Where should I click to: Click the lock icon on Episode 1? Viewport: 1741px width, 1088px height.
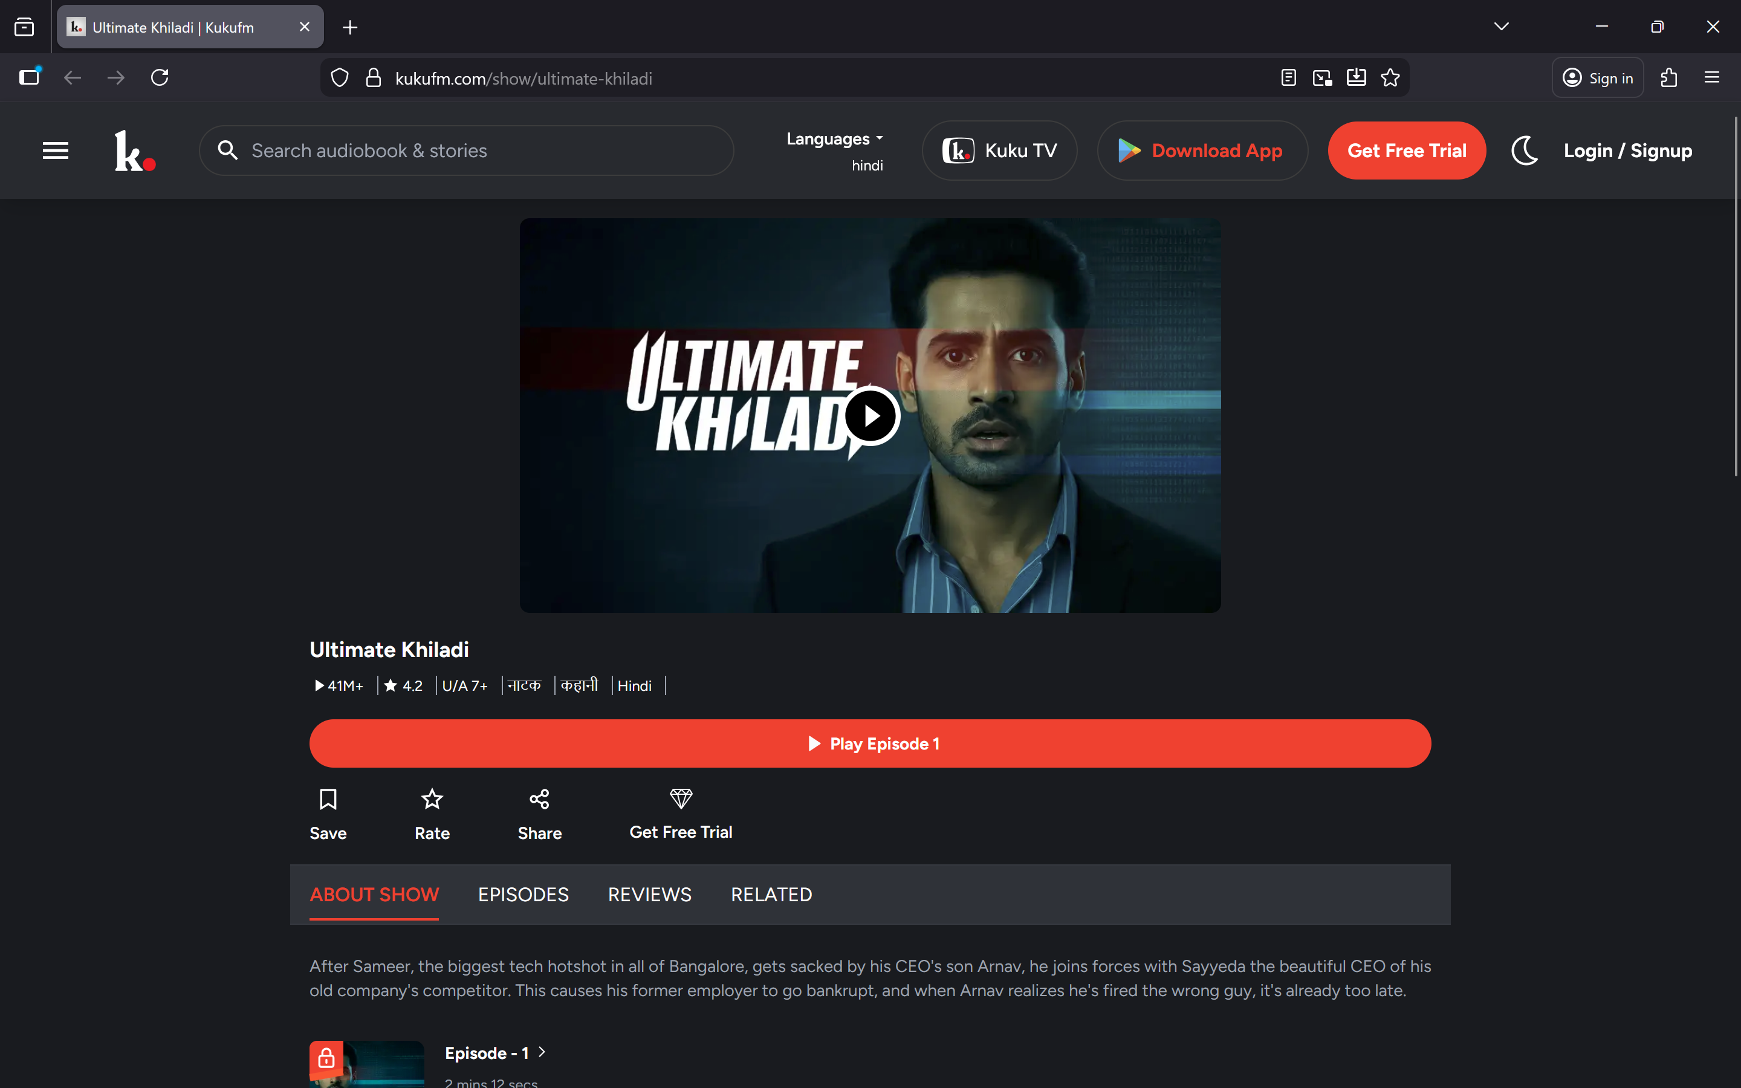[326, 1057]
